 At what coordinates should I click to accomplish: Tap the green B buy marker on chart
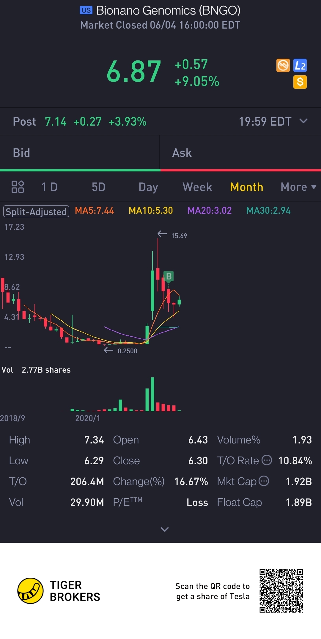point(169,276)
